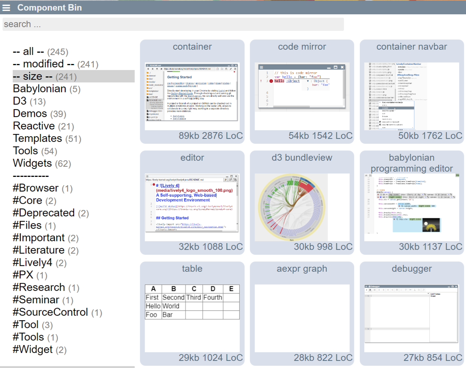This screenshot has width=466, height=368.
Task: Open babylonian programming editor tile
Action: (x=411, y=207)
